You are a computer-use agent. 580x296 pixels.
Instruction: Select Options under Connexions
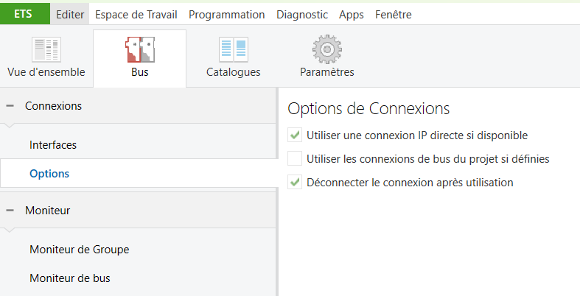[49, 174]
